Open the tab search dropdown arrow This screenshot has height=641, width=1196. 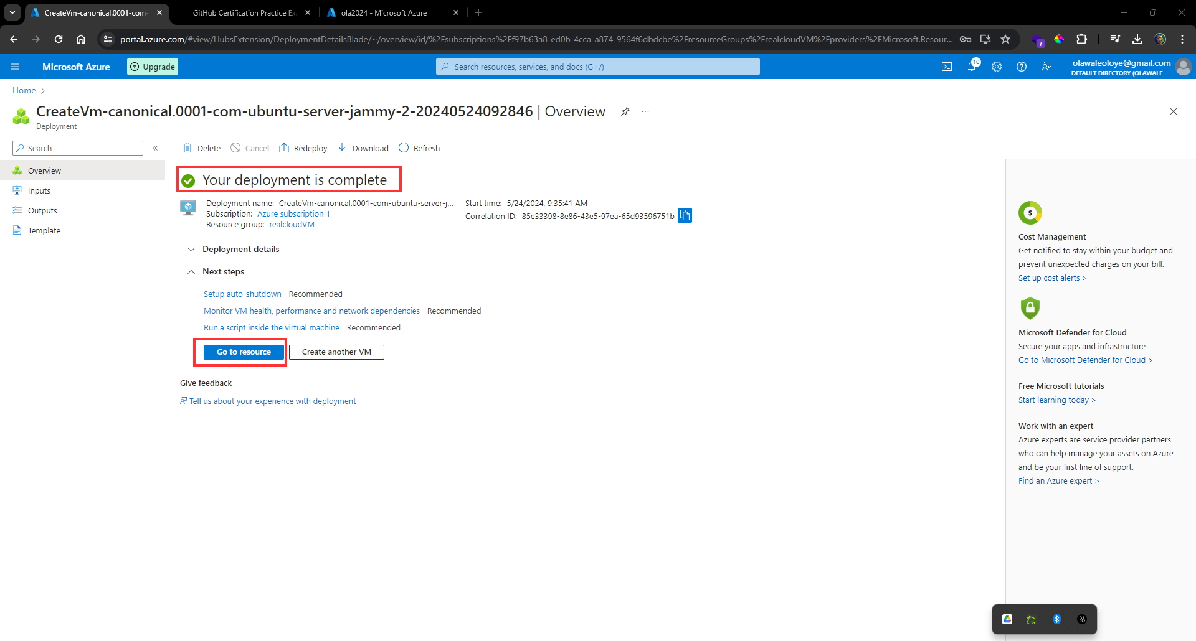[12, 12]
